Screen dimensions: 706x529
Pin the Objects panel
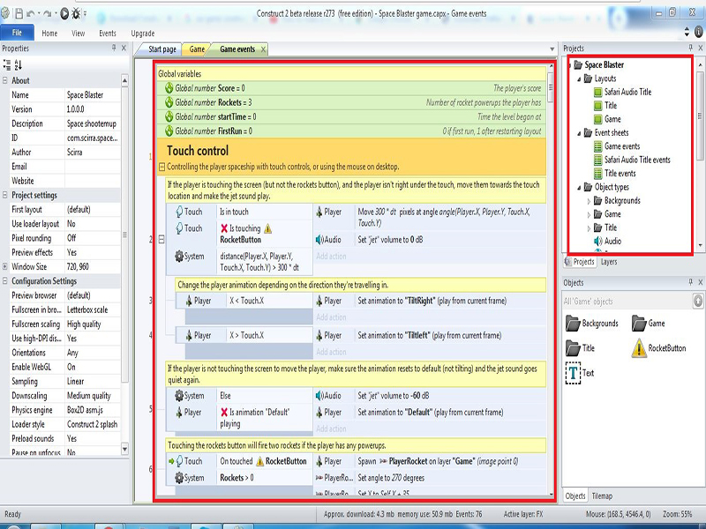(x=691, y=282)
